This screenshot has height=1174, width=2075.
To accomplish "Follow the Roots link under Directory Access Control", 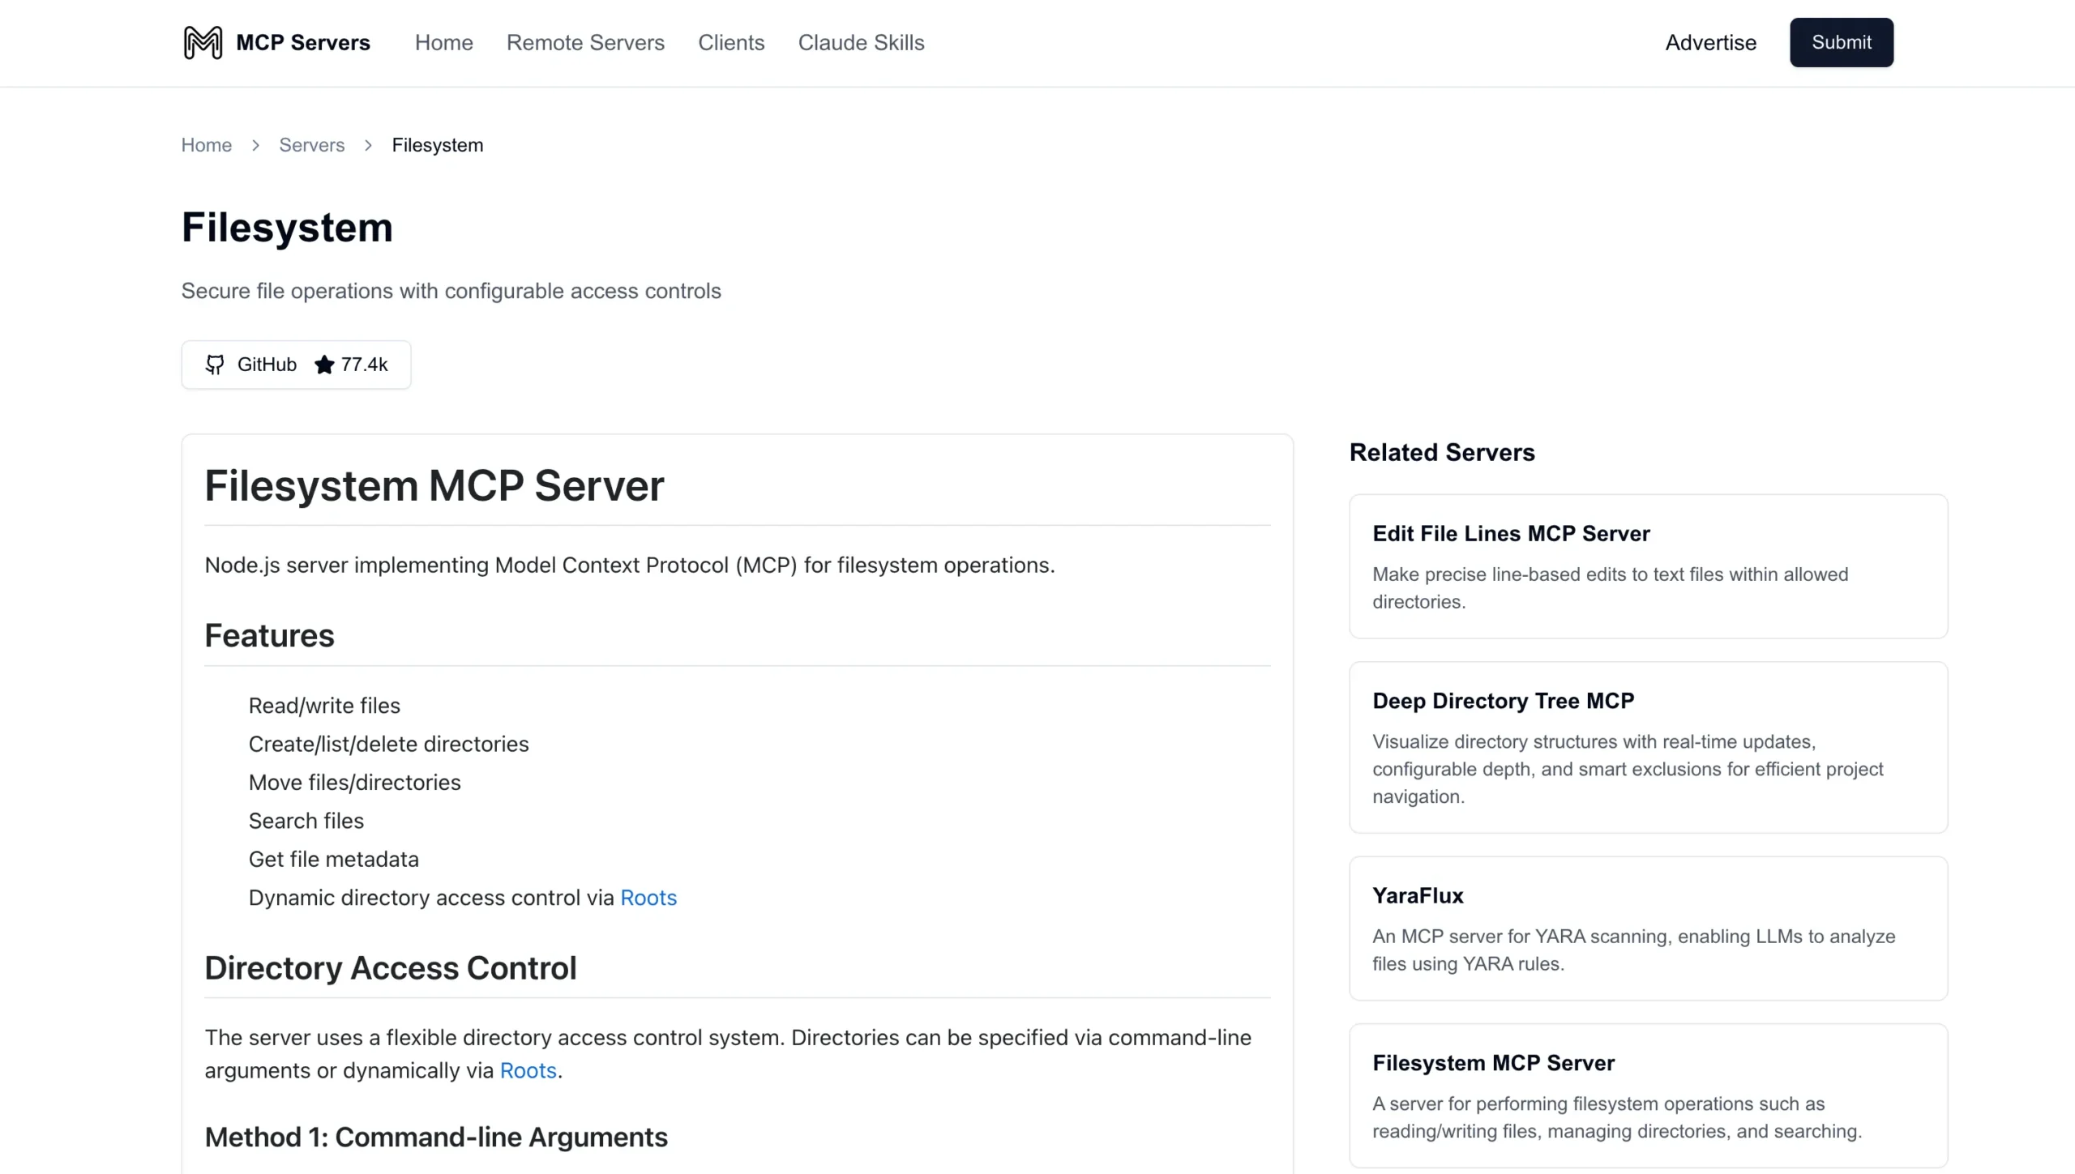I will click(528, 1069).
